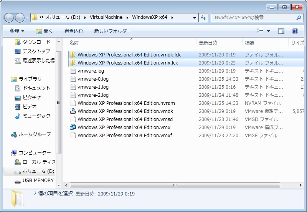
Task: Click the ボリューム (D:) breadcrumb
Action: [63, 17]
